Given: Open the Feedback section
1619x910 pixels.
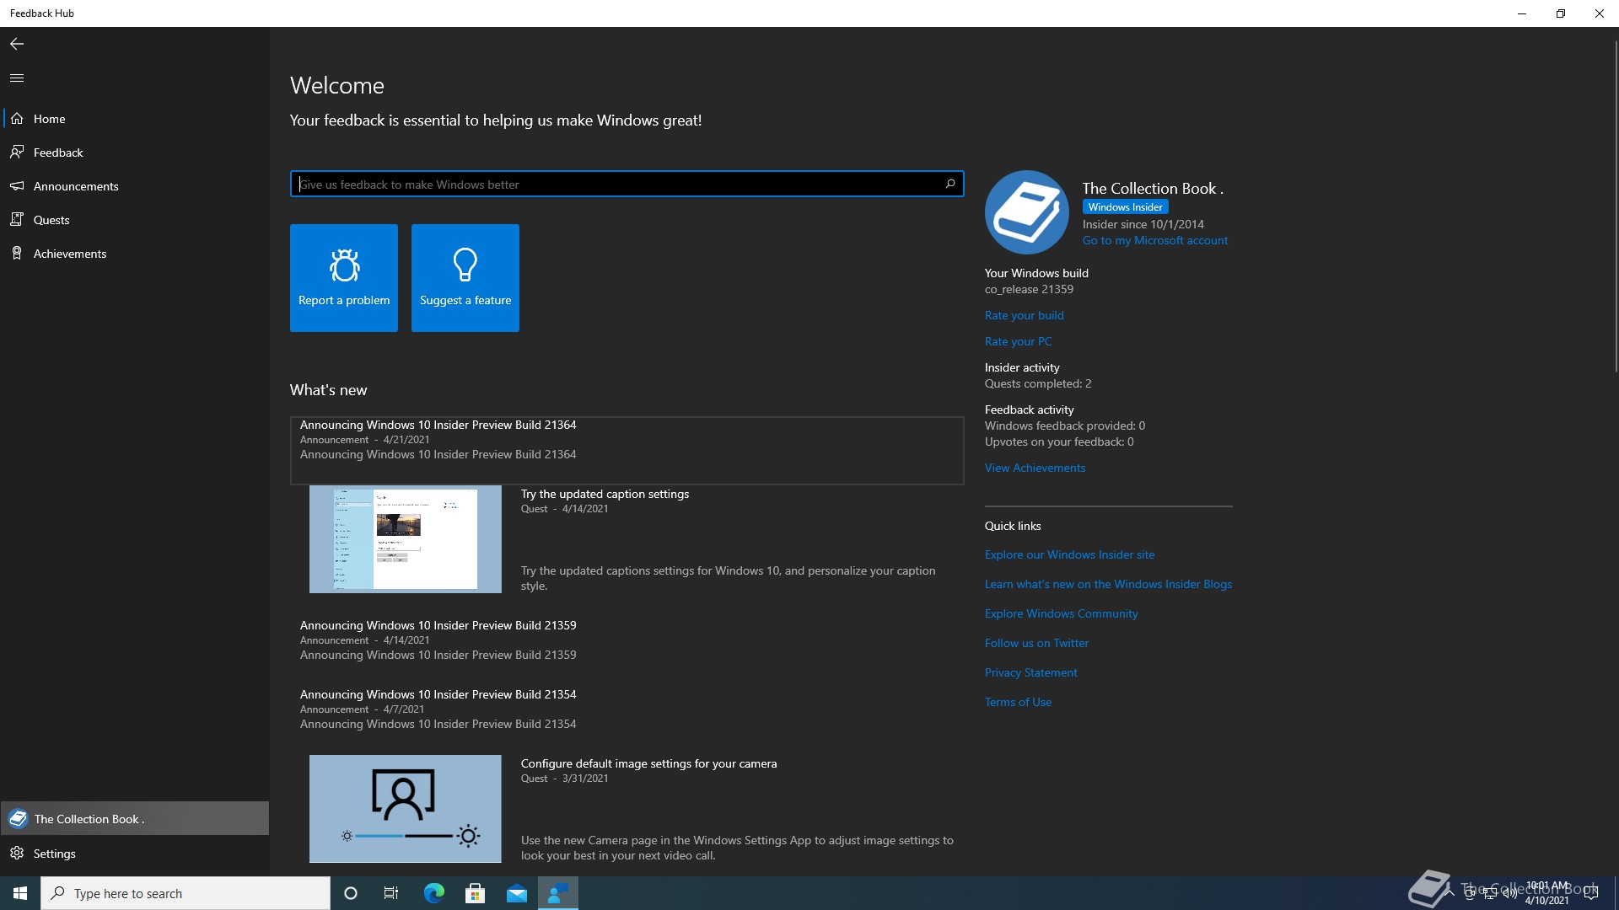Looking at the screenshot, I should click(x=135, y=153).
